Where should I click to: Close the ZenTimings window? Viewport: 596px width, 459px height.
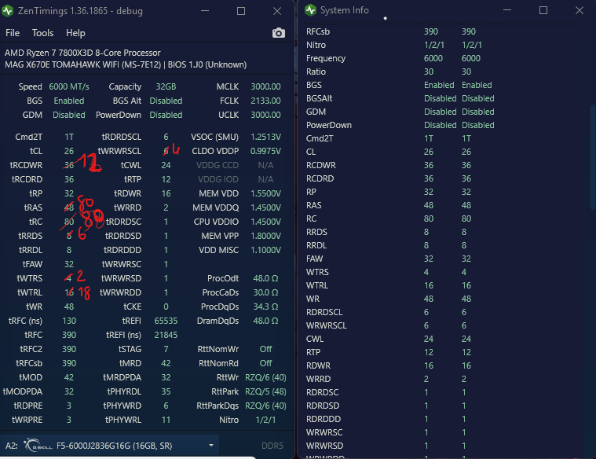(277, 11)
